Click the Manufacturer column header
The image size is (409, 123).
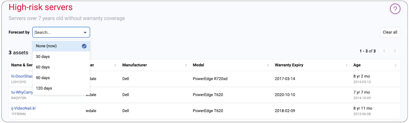pos(135,65)
